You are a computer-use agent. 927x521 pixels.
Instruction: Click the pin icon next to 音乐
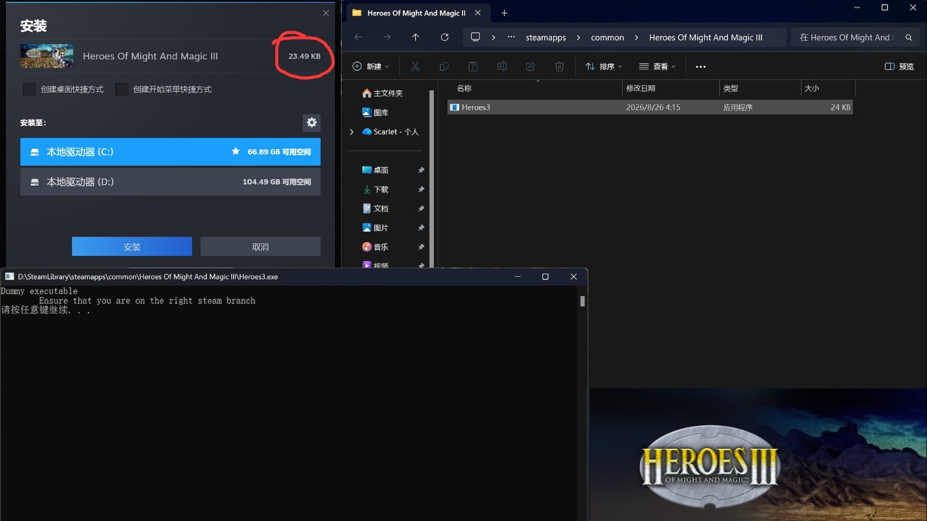point(421,247)
